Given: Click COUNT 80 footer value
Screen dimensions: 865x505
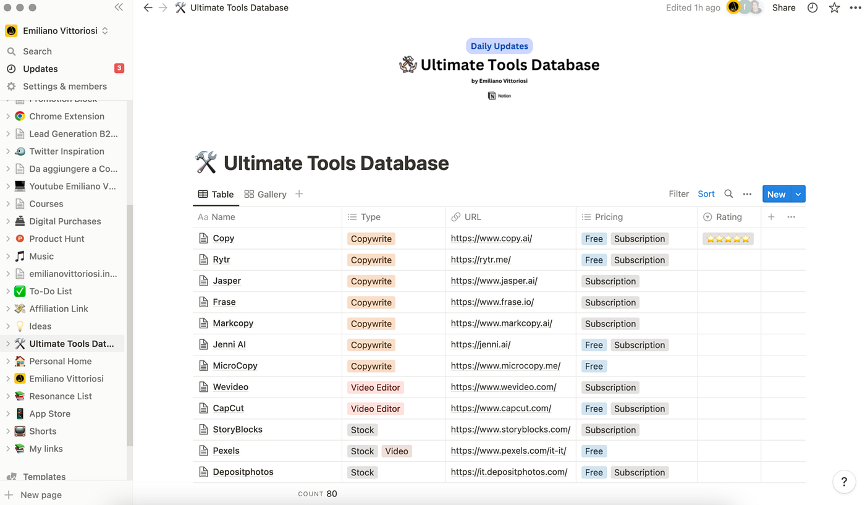Looking at the screenshot, I should click(318, 493).
